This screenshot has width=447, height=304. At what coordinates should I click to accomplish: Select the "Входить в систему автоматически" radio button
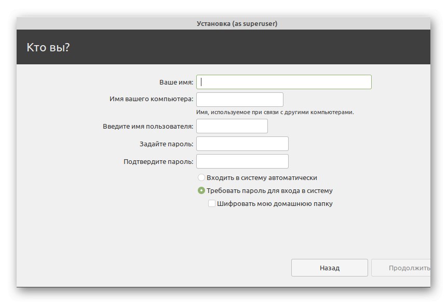pos(201,177)
